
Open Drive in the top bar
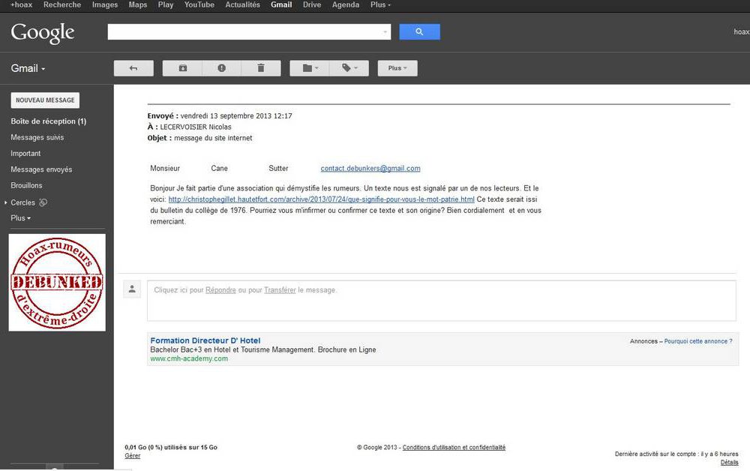tap(312, 4)
